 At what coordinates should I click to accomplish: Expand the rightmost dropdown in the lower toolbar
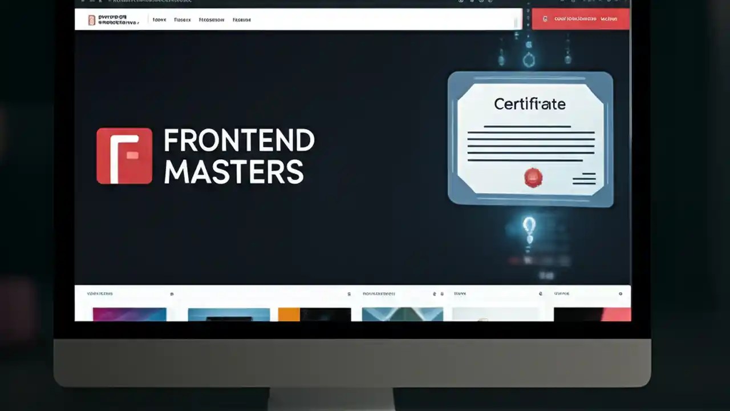pyautogui.click(x=620, y=293)
